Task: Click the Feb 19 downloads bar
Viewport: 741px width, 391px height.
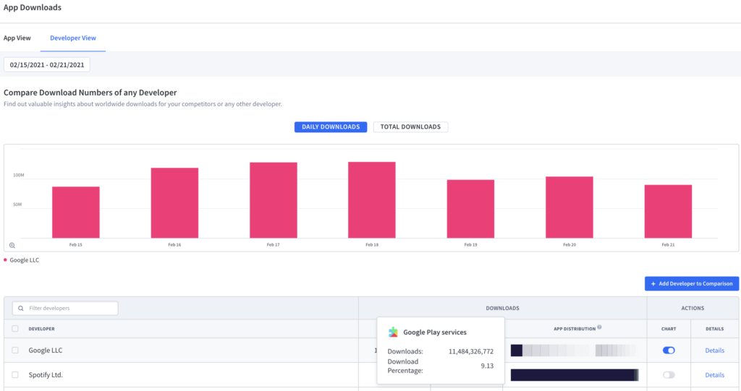Action: pyautogui.click(x=470, y=209)
